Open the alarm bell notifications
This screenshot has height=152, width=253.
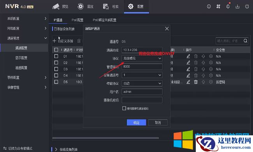click(x=228, y=6)
